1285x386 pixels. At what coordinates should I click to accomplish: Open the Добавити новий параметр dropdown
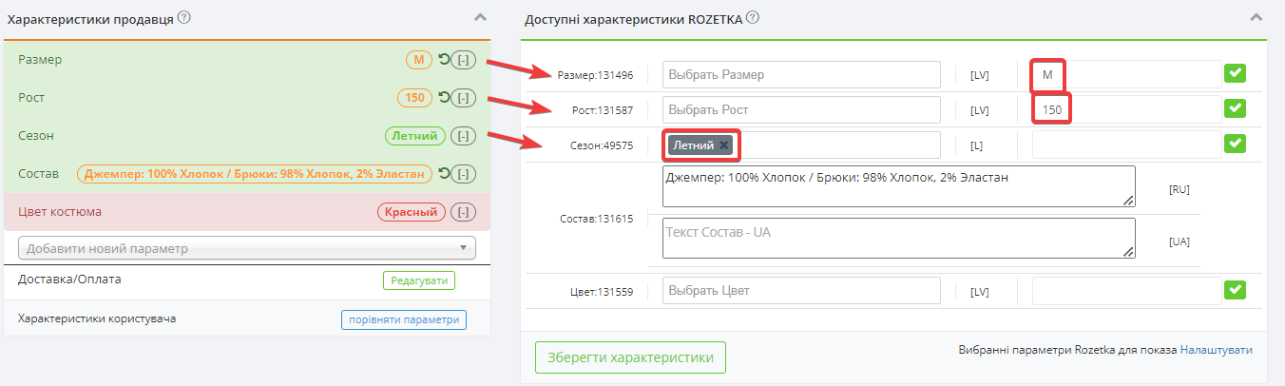pos(247,248)
